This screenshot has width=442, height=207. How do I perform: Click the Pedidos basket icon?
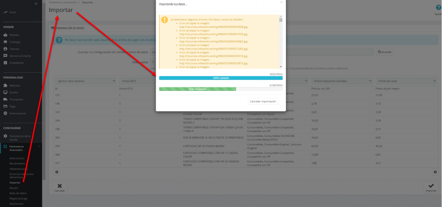pyautogui.click(x=5, y=35)
